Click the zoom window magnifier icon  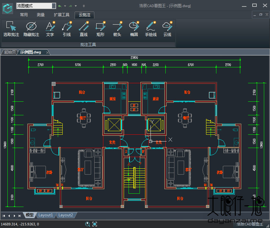point(88,224)
